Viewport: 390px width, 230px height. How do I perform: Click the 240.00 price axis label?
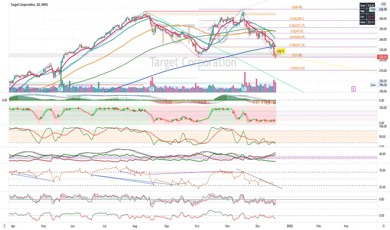(x=383, y=40)
